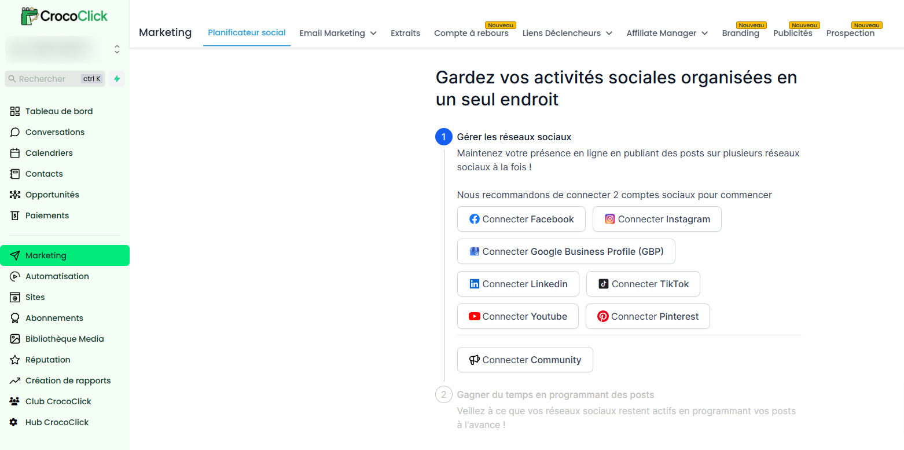Viewport: 904px width, 450px height.
Task: Click Connecter Community button
Action: pos(525,360)
